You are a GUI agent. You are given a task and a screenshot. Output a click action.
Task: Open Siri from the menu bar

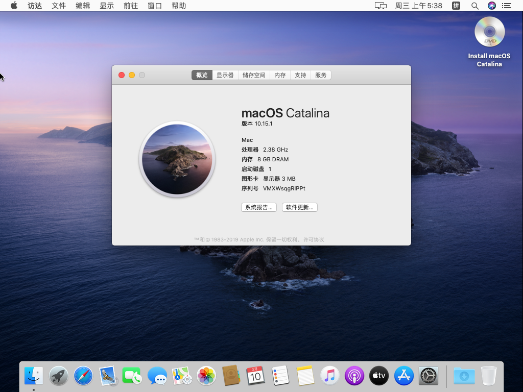coord(491,6)
